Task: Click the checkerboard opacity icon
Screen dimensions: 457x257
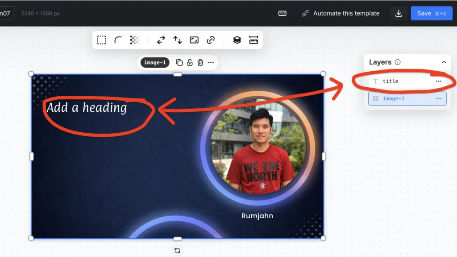Action: 134,40
